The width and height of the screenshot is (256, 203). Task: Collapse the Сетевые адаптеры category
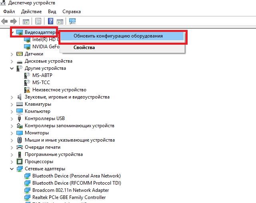coord(12,169)
